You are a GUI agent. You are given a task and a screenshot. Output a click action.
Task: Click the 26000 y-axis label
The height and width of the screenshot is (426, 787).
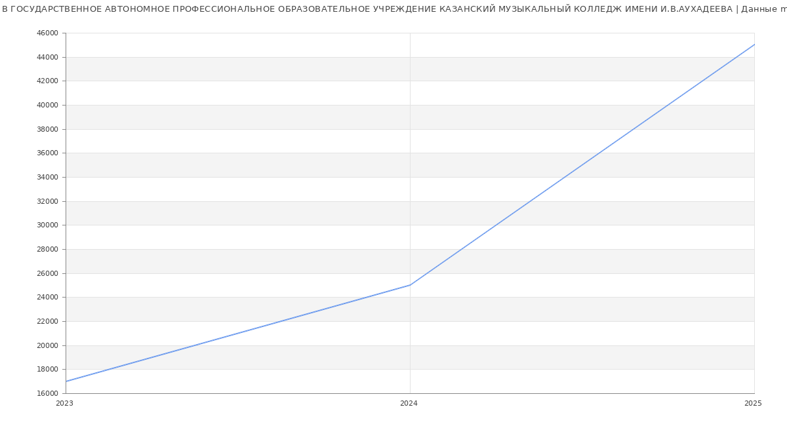48,273
